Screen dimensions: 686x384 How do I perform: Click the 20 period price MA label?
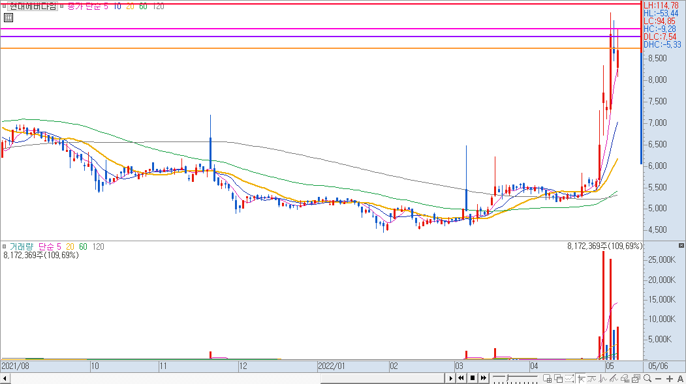(x=130, y=6)
